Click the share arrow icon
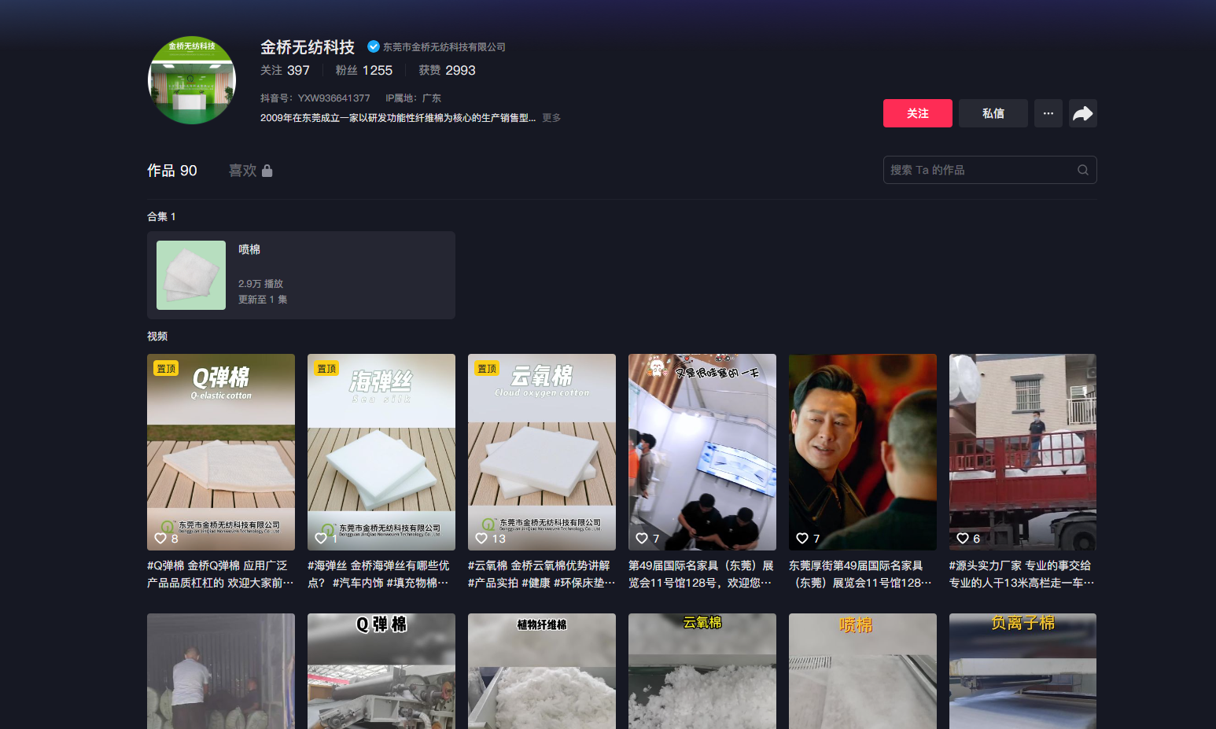Viewport: 1216px width, 729px height. pyautogui.click(x=1082, y=113)
